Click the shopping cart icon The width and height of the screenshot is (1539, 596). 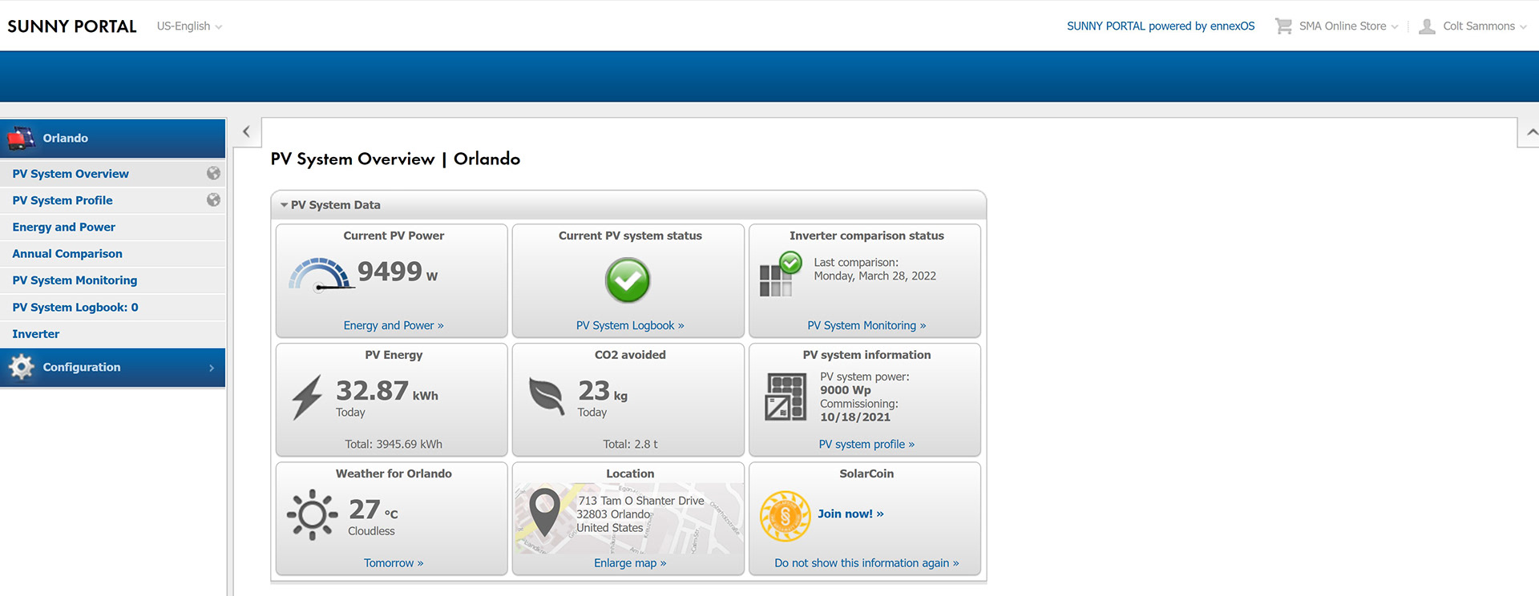(1283, 26)
